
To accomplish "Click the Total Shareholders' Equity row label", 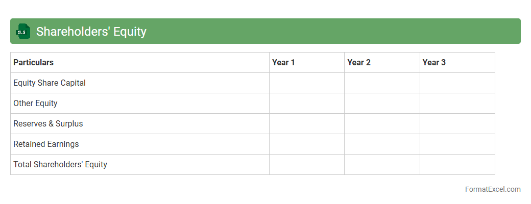I will click(x=60, y=164).
